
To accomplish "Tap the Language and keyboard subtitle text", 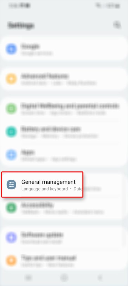I will [44, 189].
